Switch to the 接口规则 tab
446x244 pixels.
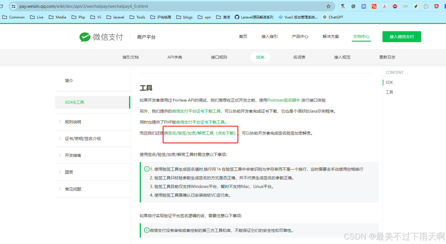tap(219, 57)
